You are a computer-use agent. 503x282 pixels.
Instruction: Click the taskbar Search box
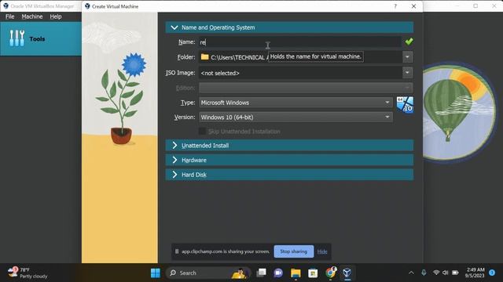coord(208,273)
